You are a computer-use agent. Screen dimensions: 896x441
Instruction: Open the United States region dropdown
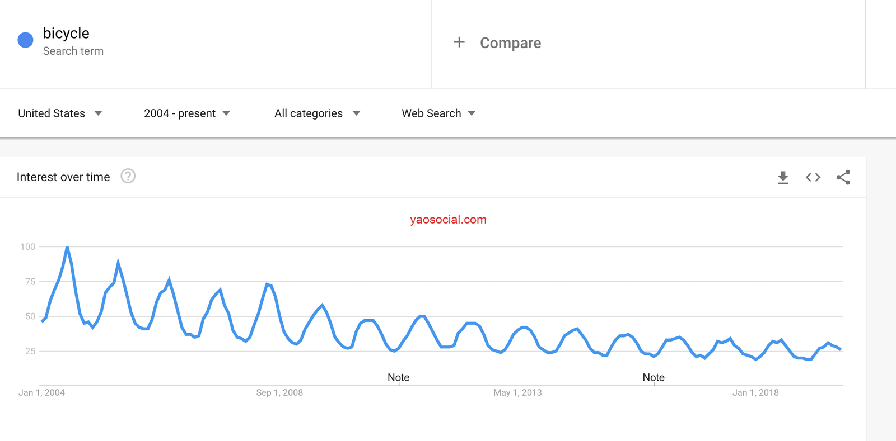coord(60,113)
